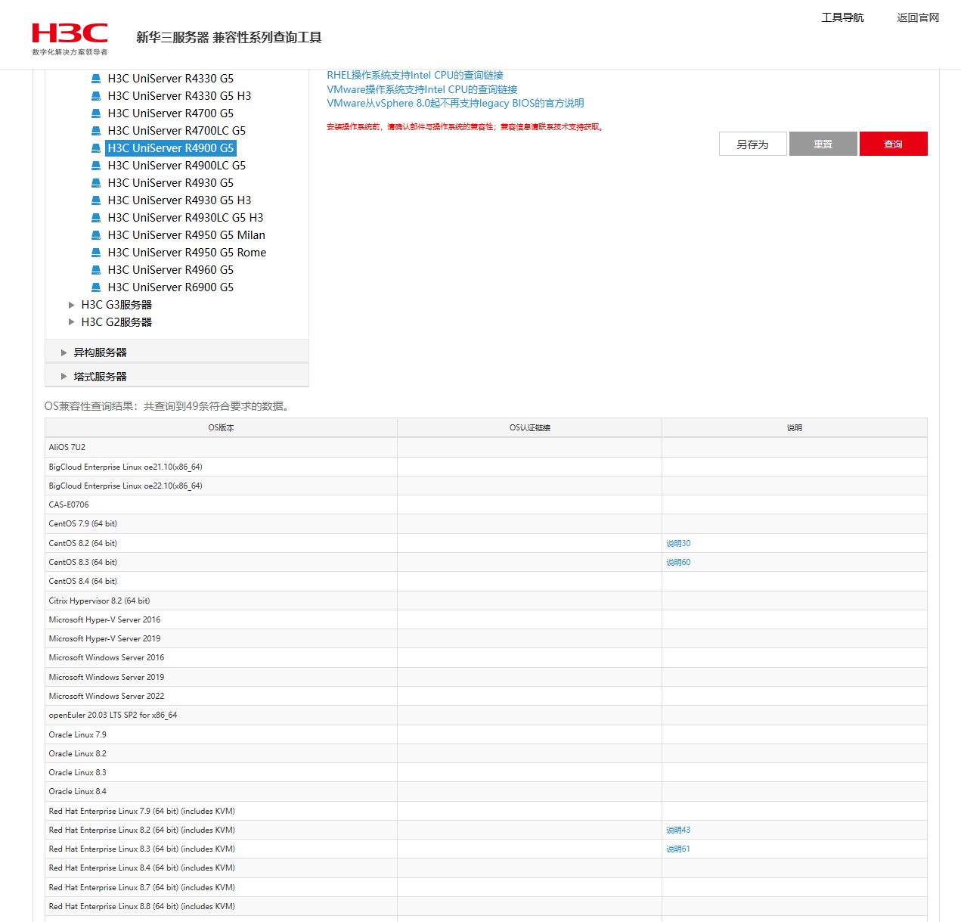
Task: Click the gray 重置 button
Action: pyautogui.click(x=823, y=144)
